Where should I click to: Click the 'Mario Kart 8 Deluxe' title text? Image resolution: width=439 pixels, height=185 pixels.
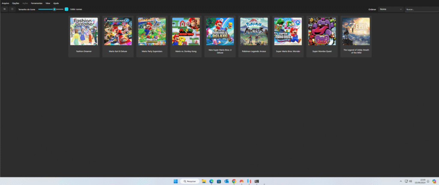[118, 51]
